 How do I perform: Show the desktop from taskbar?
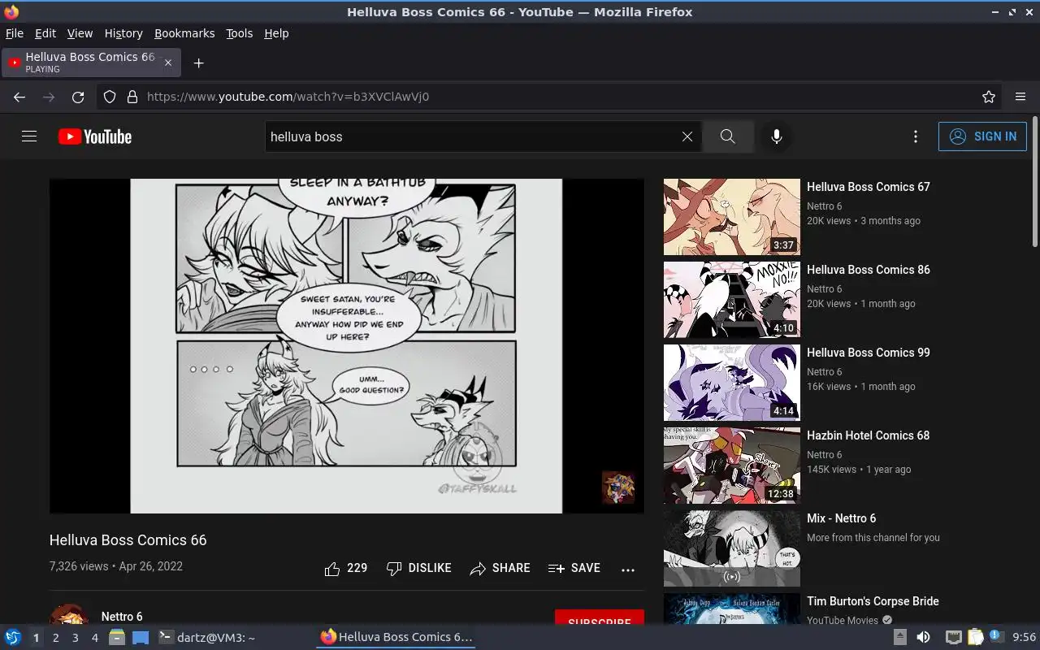(141, 638)
